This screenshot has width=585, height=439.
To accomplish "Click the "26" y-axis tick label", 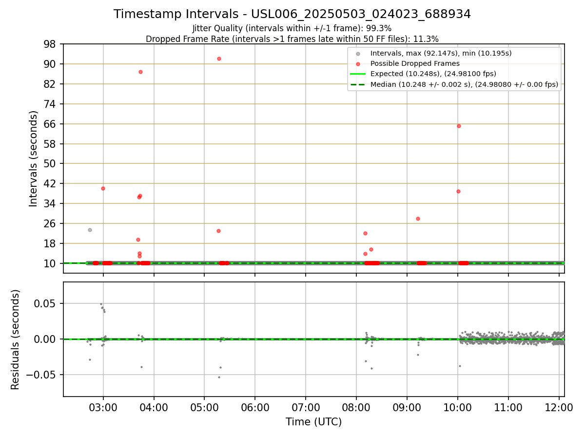I will (51, 223).
